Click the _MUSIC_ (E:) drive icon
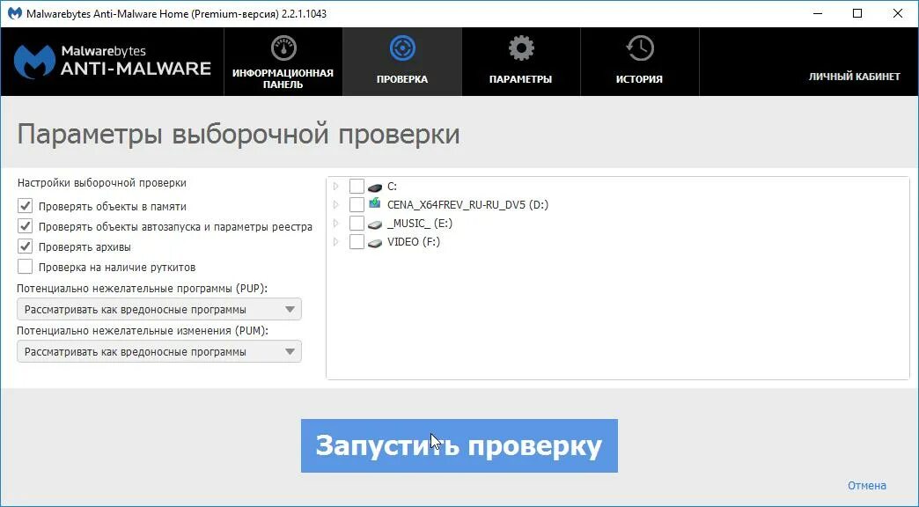 tap(375, 224)
